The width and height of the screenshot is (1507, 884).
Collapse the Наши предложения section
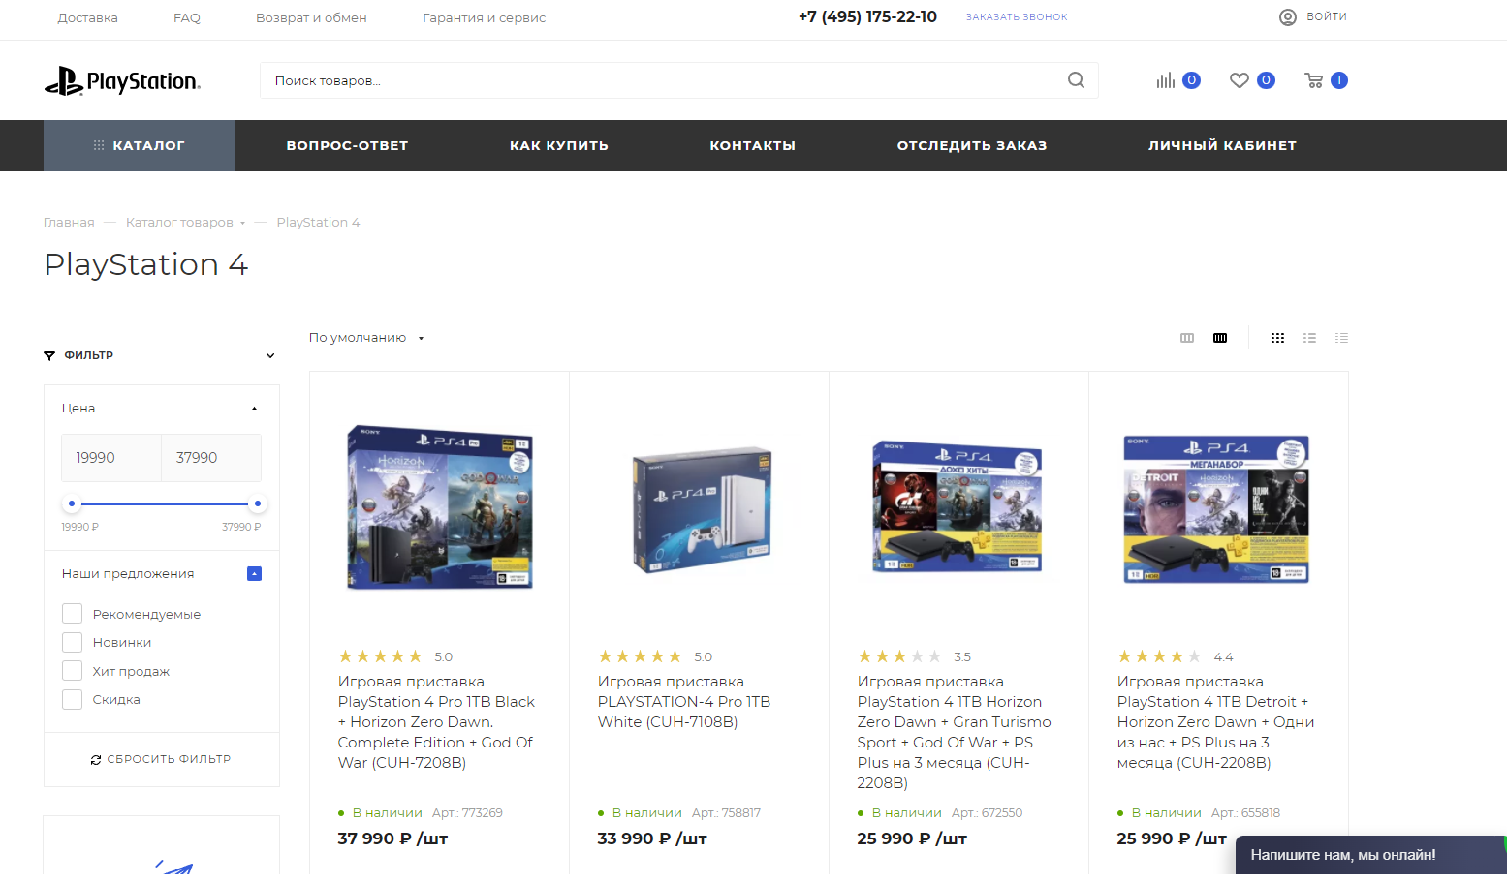click(254, 574)
